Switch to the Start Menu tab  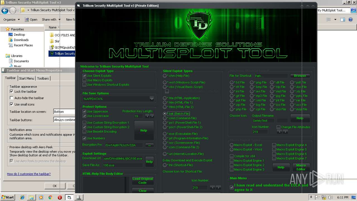point(26,78)
